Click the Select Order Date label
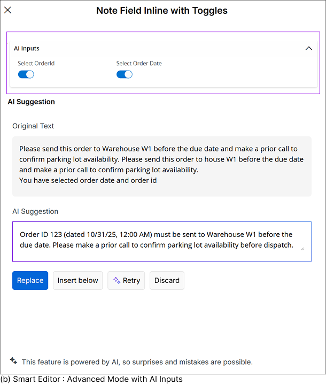The height and width of the screenshot is (384, 326). click(x=139, y=64)
